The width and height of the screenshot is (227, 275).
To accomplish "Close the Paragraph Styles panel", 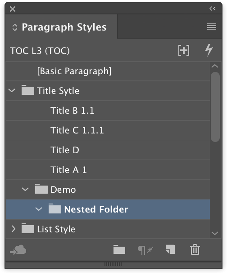I will [13, 9].
